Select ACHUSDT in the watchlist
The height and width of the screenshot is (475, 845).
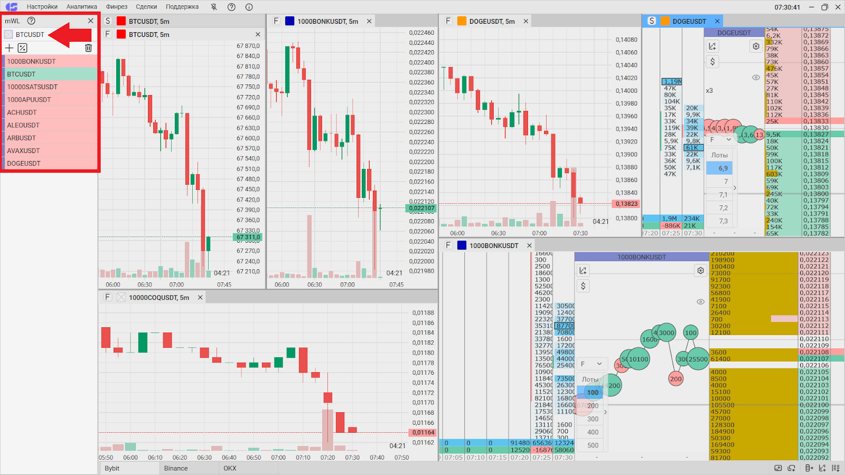(x=51, y=112)
